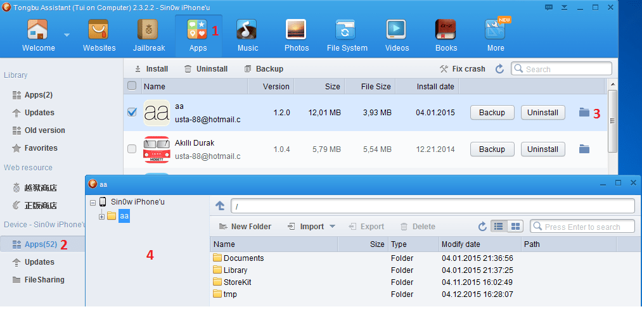Viewport: 642px width, 309px height.
Task: Select the StoreKit folder row
Action: point(426,282)
